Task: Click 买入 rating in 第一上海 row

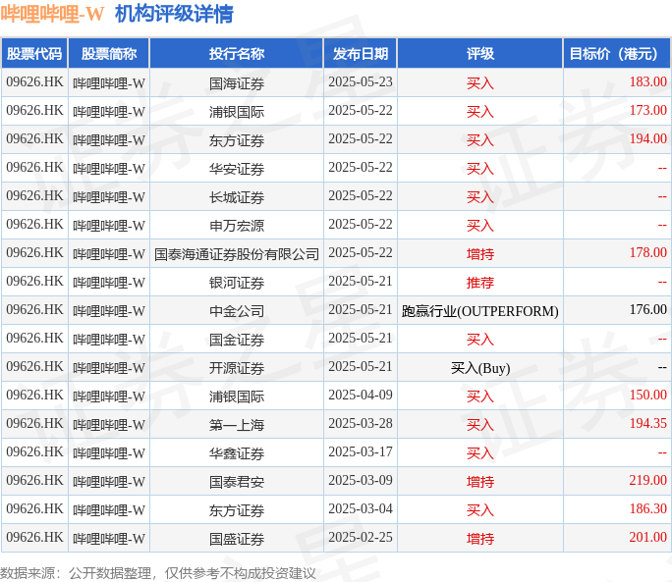Action: pyautogui.click(x=480, y=425)
